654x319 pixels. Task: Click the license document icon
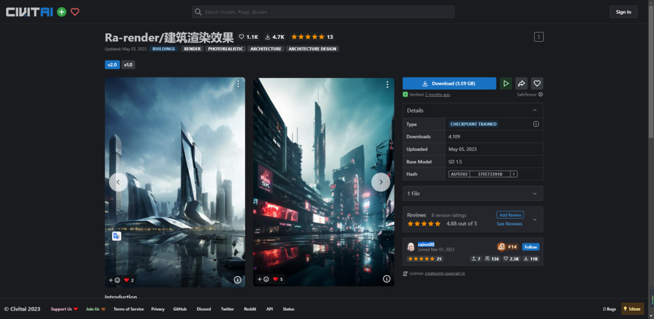(x=405, y=274)
